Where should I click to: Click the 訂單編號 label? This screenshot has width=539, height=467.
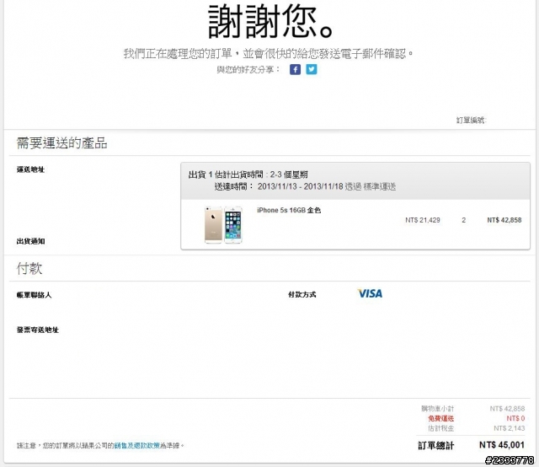[471, 120]
